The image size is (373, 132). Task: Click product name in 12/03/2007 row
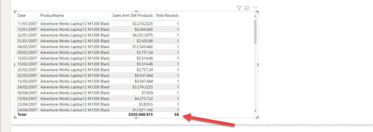point(75,81)
